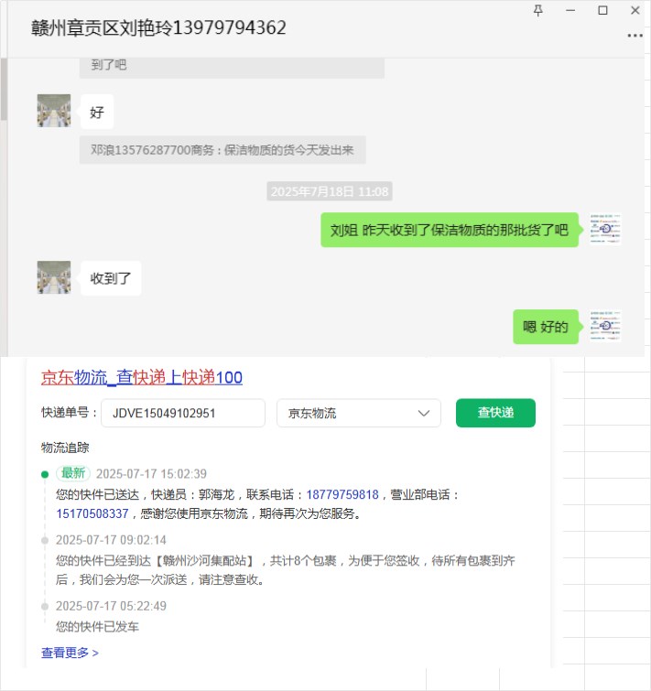Click the green 查快递 button
This screenshot has height=691, width=651.
pos(495,413)
